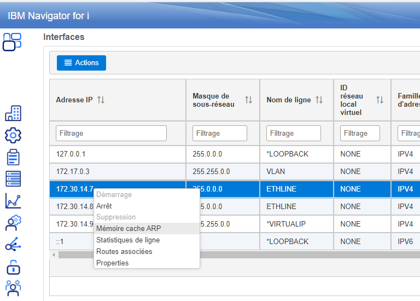
Task: Select the row with IP 127.0.0.1
Action: tap(235, 154)
